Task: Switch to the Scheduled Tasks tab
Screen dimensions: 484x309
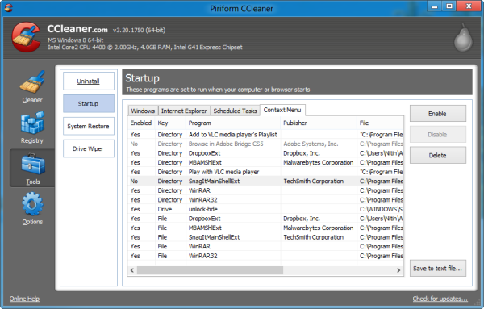Action: tap(236, 111)
